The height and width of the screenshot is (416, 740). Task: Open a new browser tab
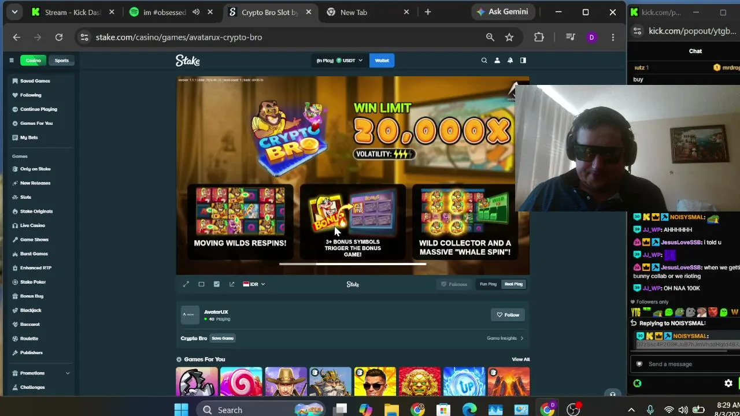click(428, 12)
